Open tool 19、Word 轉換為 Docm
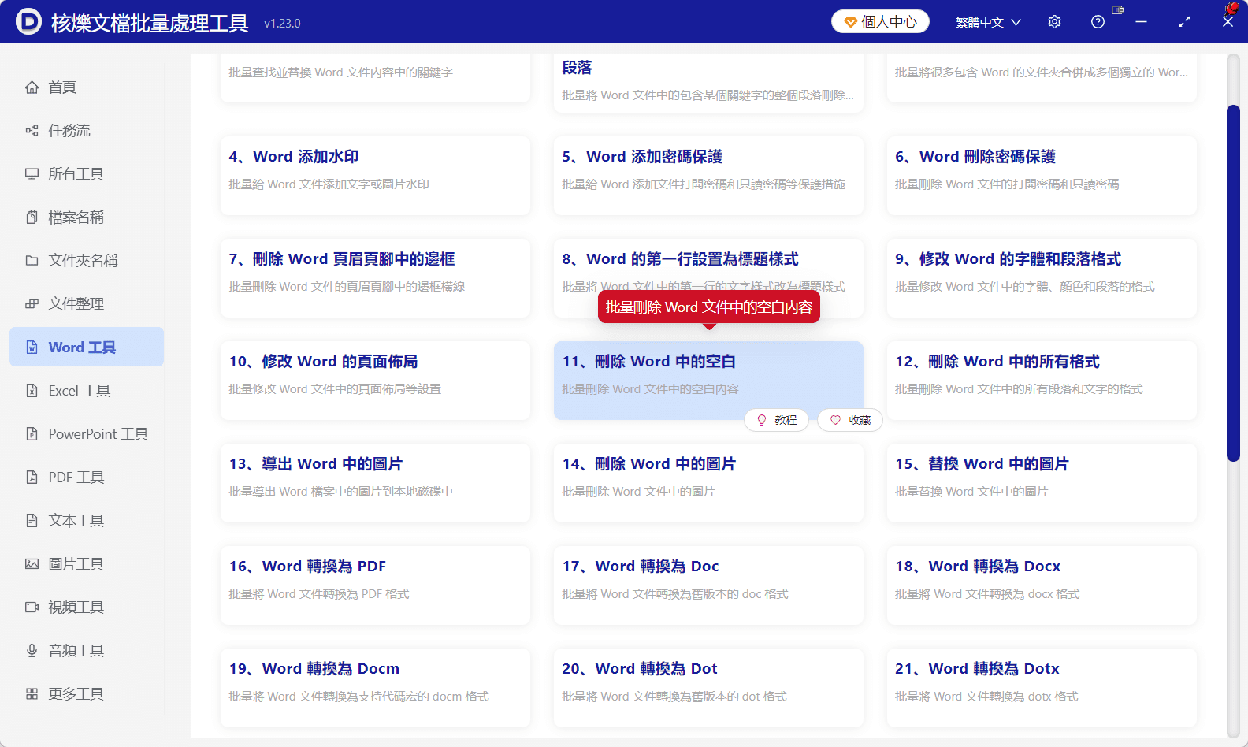 coord(375,688)
